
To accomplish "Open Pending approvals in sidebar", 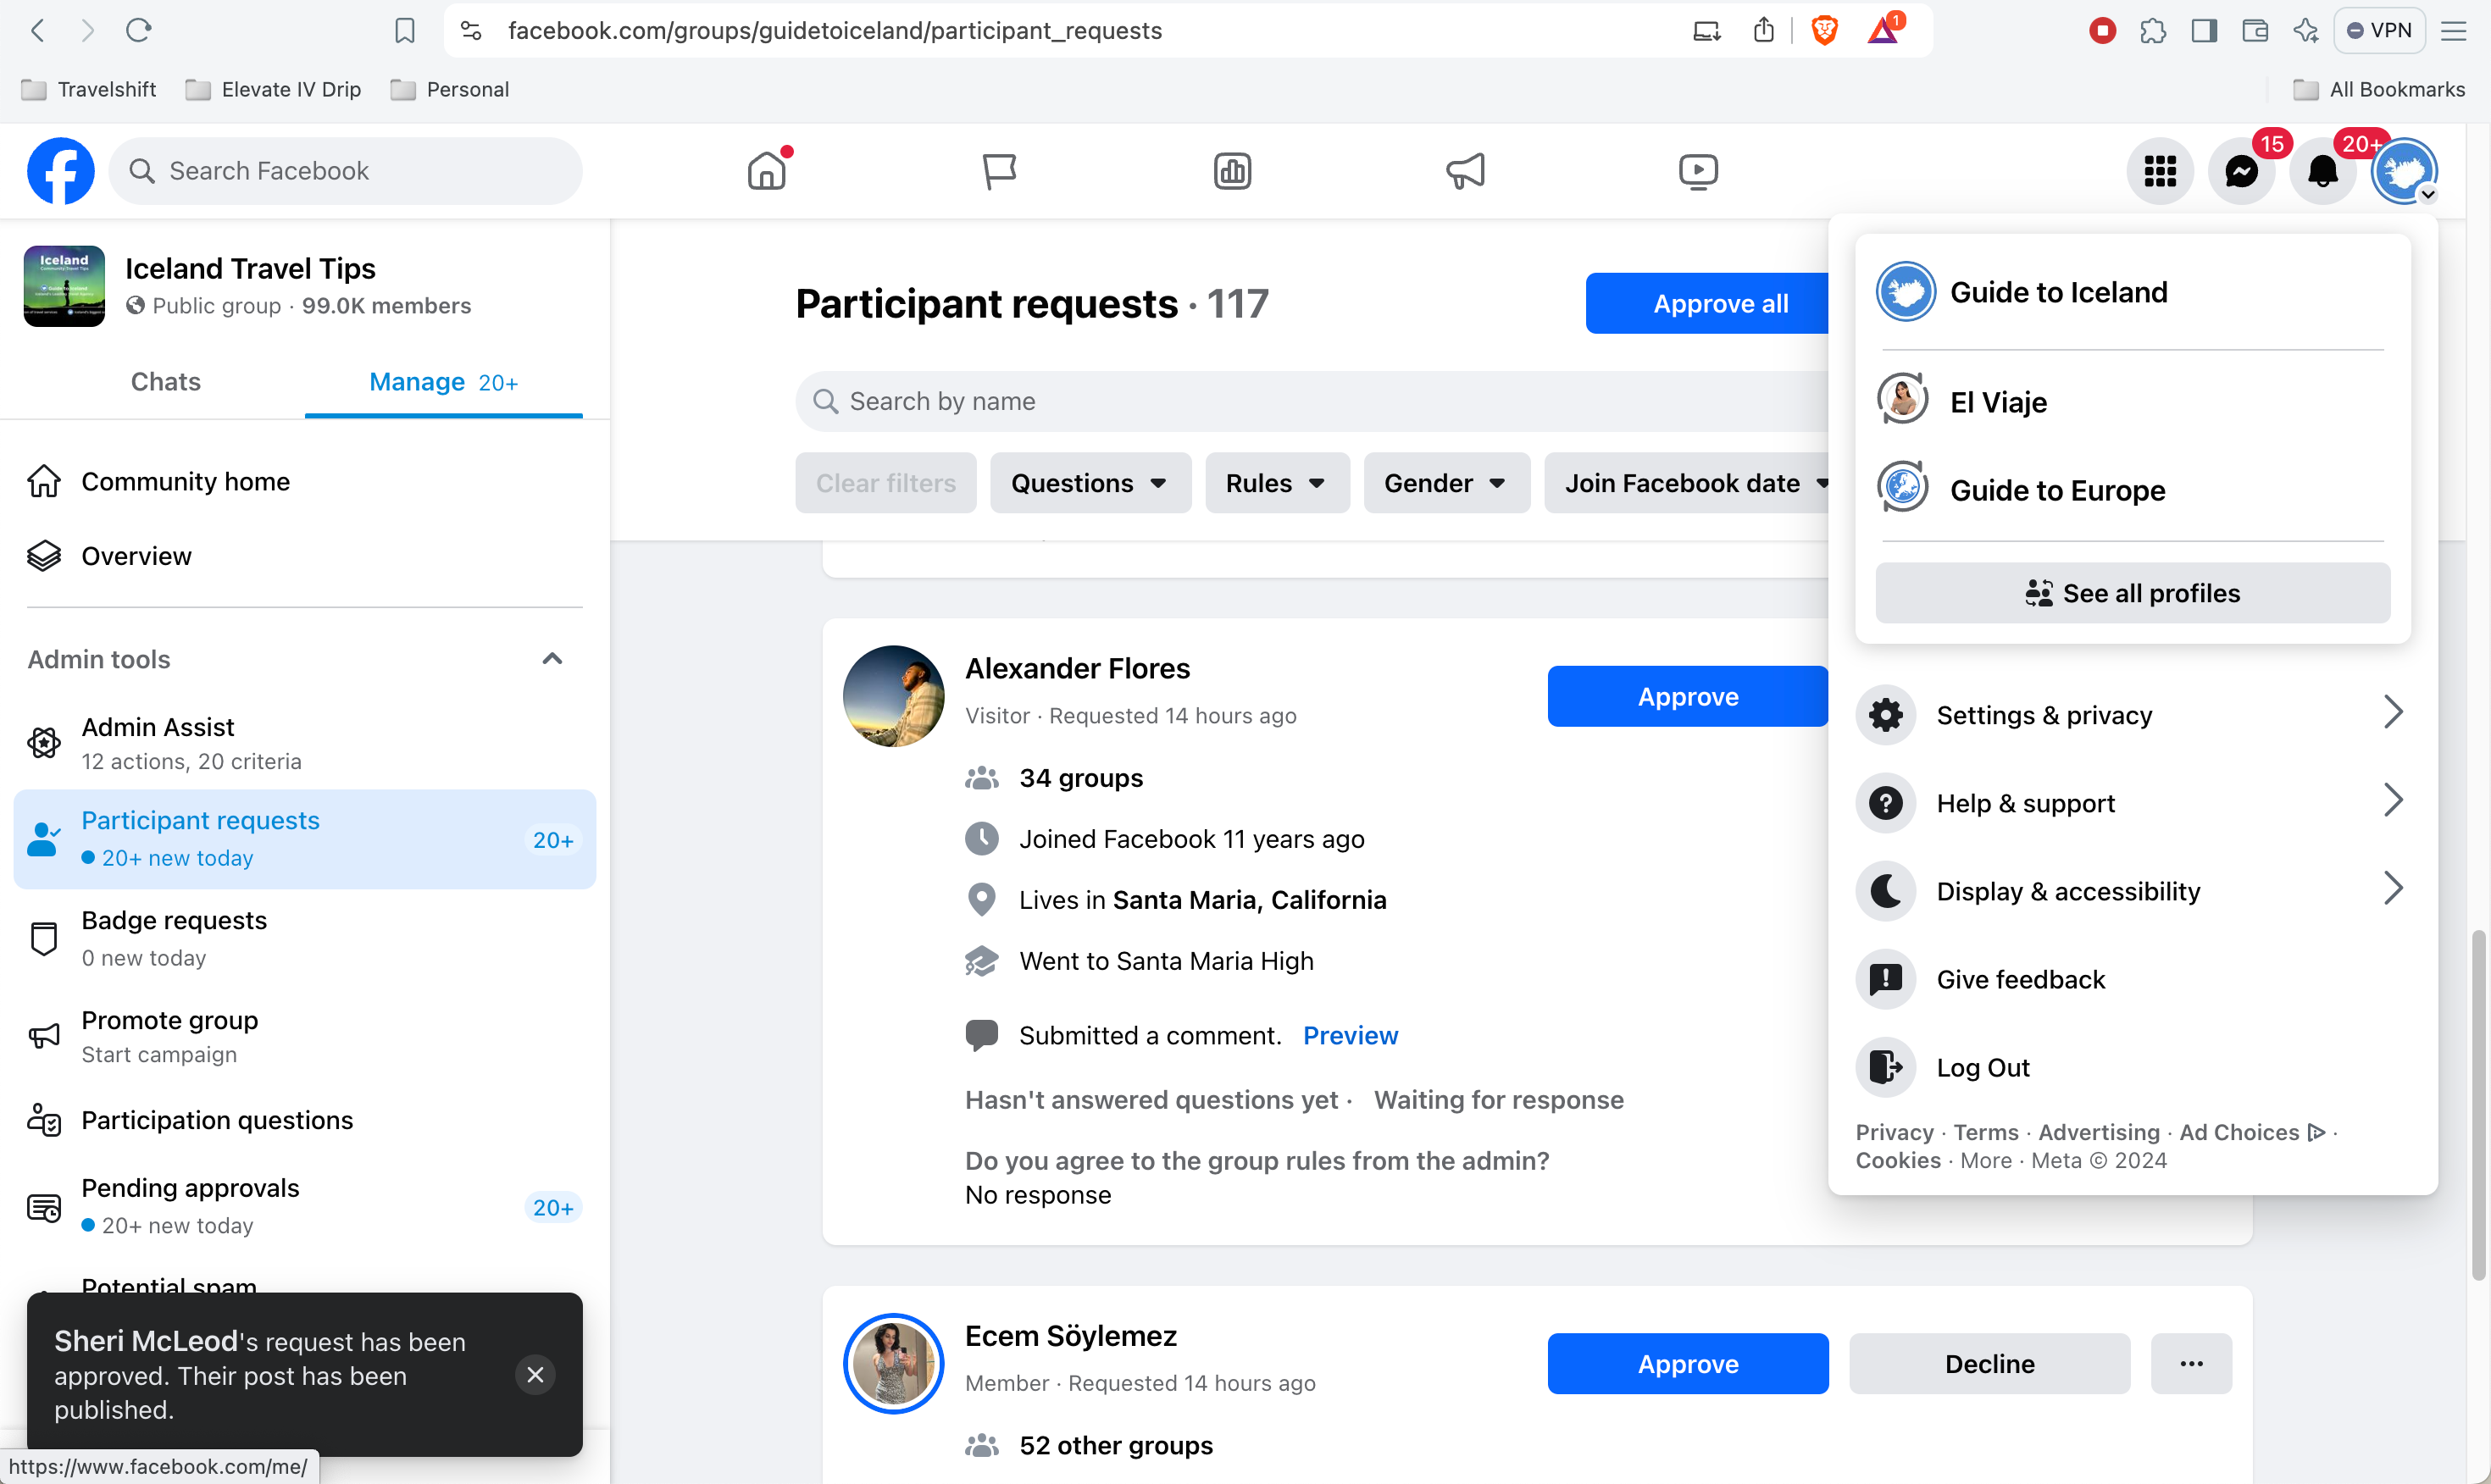I will (x=304, y=1206).
